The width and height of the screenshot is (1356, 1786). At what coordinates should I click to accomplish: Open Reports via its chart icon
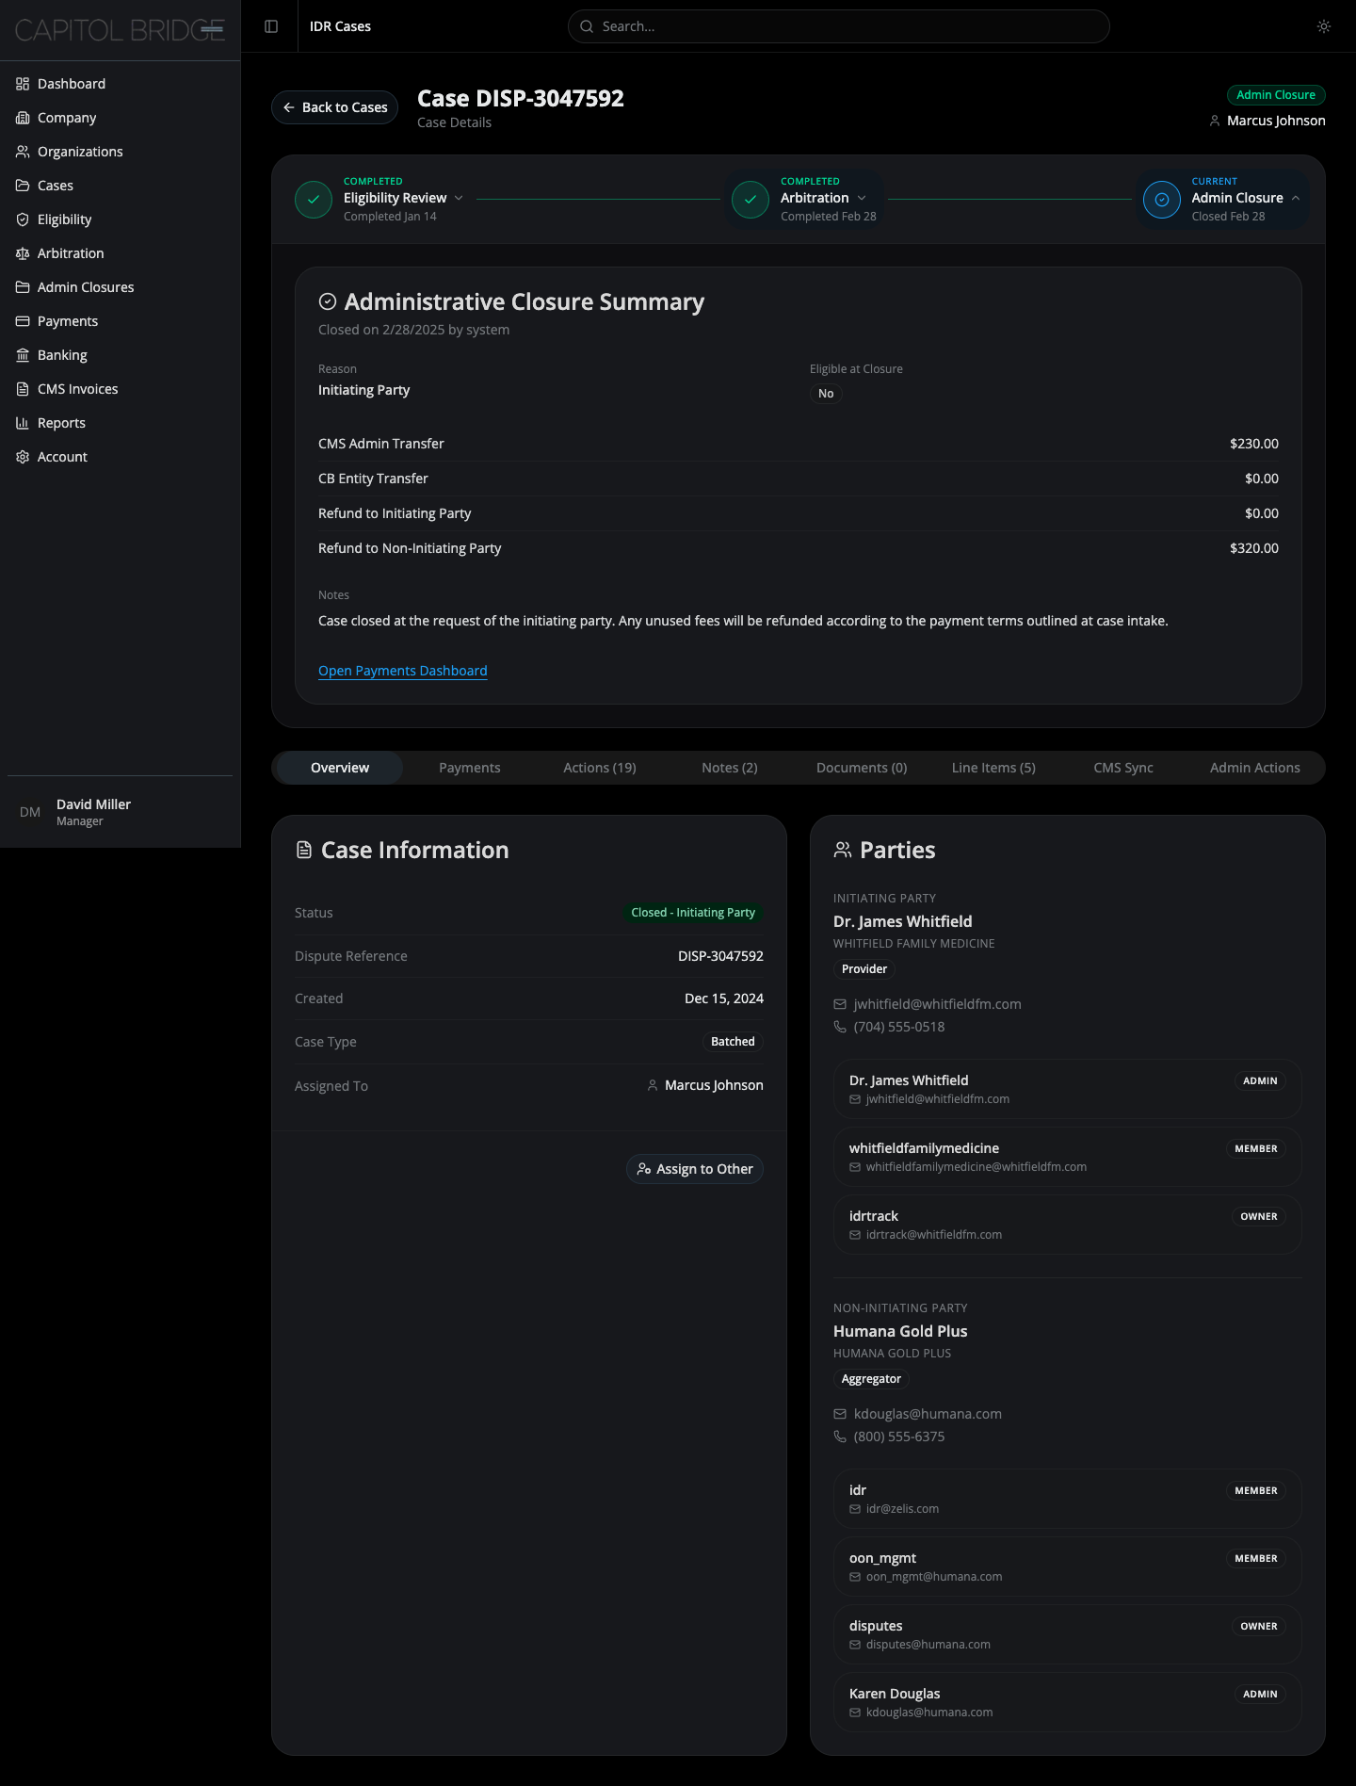point(23,423)
